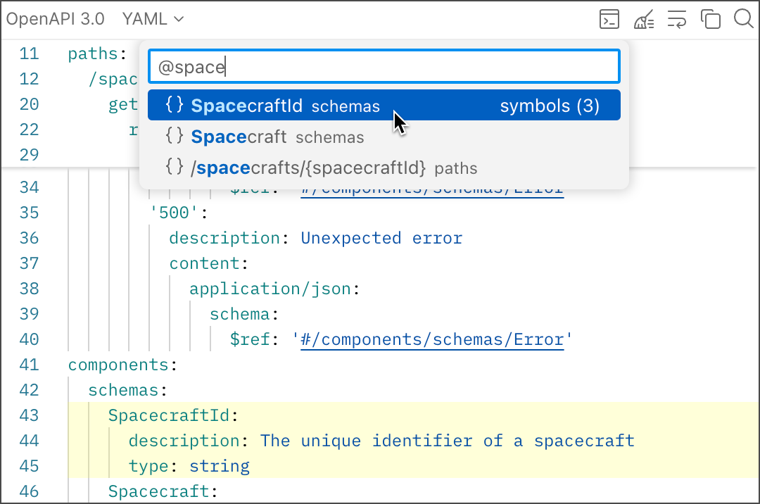Click the @space symbol search field
760x504 pixels.
coord(384,67)
